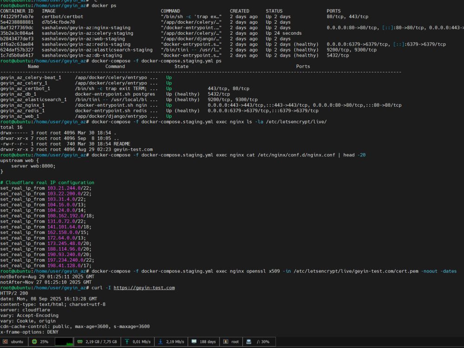Screen dimensions: 464x348
Task: Click the '2,19 Mb/s' download value
Action: [175, 342]
